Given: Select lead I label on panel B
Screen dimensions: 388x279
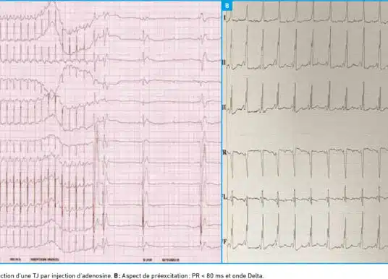Looking at the screenshot, I should point(224,17).
